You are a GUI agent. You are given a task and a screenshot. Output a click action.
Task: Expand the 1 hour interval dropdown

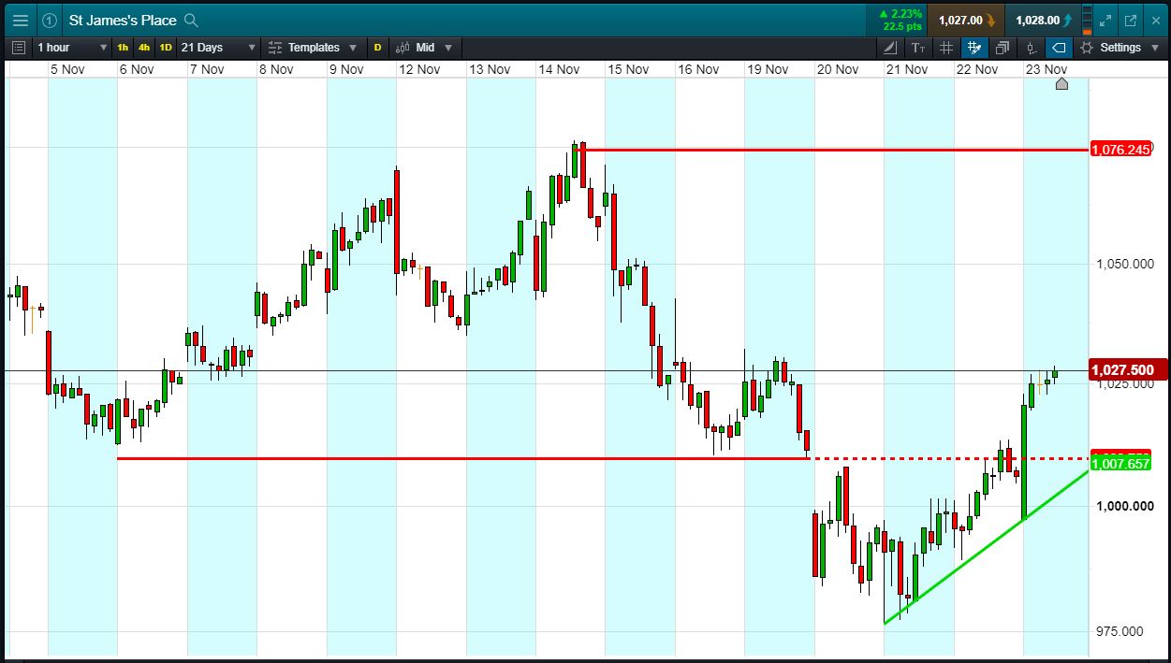72,47
